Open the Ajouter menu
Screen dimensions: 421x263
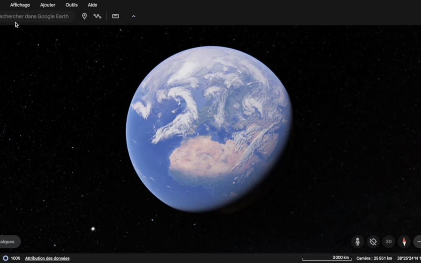[48, 5]
